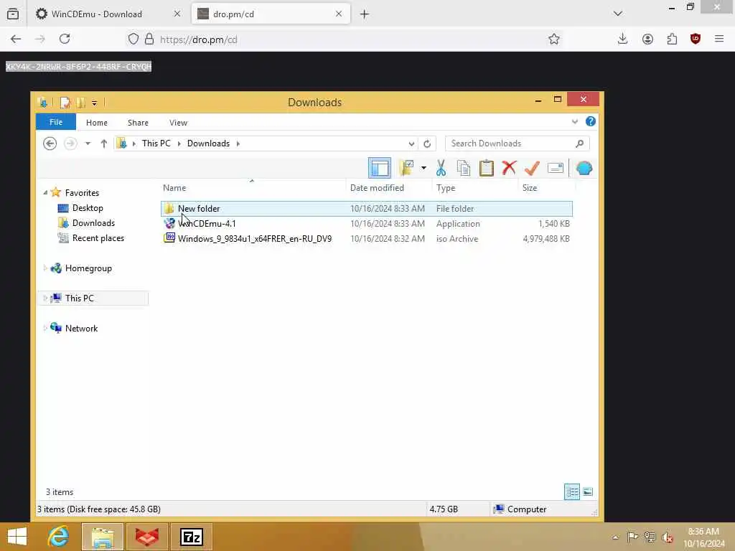Screen dimensions: 735x551
Task: Open the Windows Start button
Action: (17, 537)
